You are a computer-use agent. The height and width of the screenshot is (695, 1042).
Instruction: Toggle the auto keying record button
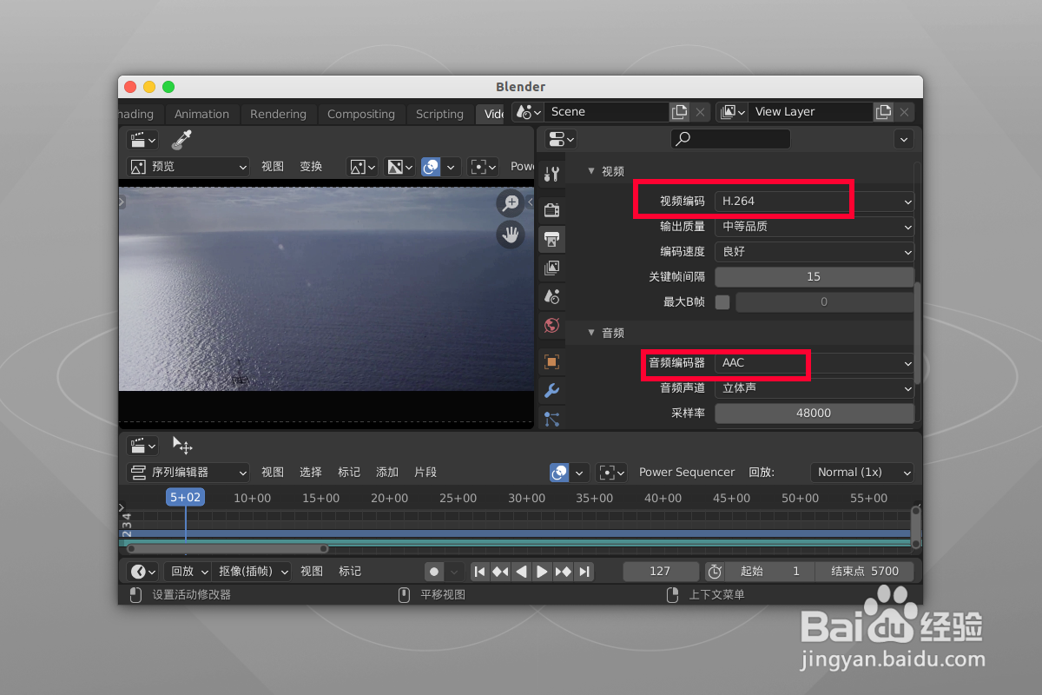point(434,571)
